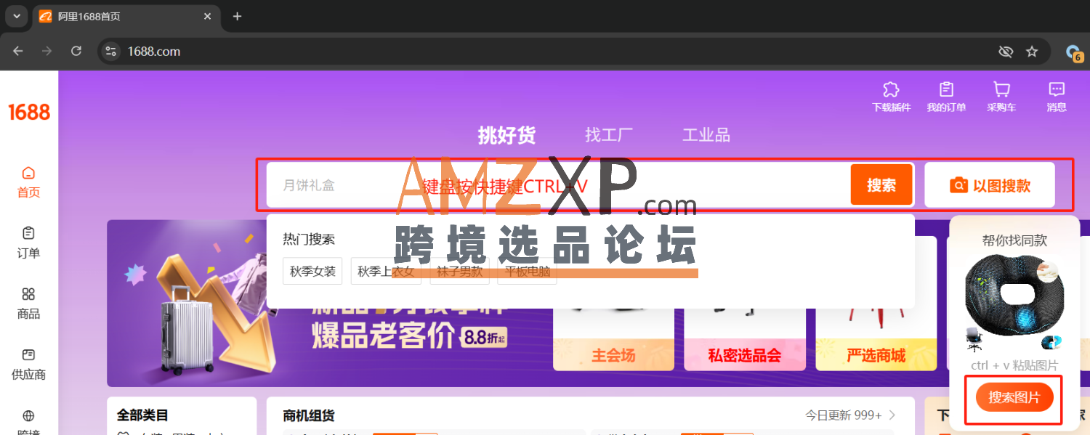
Task: Click the orange 搜索 button
Action: [x=881, y=185]
